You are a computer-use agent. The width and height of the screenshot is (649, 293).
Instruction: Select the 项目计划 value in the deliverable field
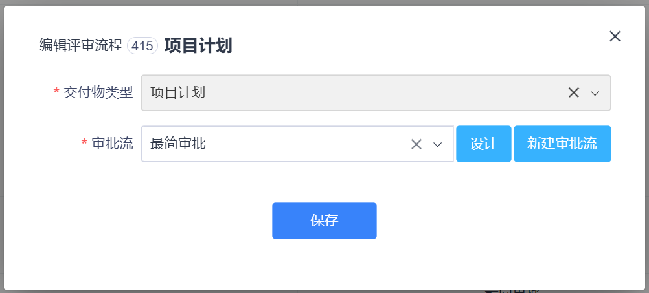coord(178,92)
